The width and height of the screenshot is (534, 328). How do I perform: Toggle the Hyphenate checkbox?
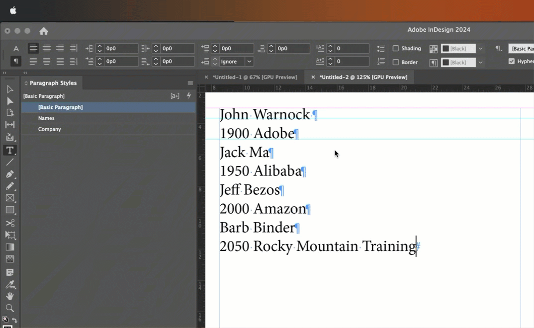[512, 61]
